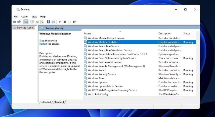215x117 pixels.
Task: Select Services (Local) in the tree
Action: pos(26,28)
